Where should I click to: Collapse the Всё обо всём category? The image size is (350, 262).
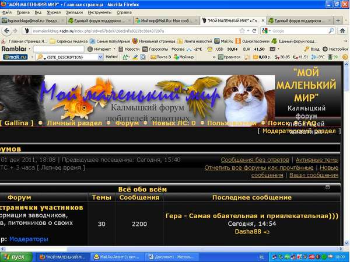point(328,187)
